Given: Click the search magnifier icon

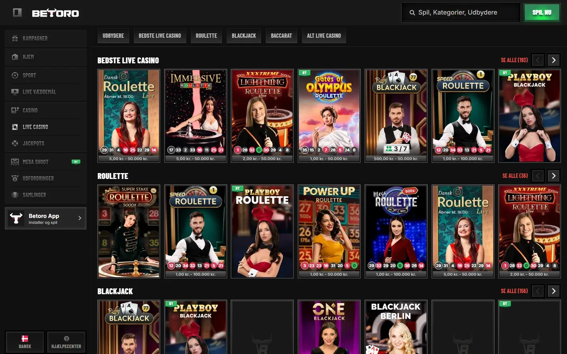Looking at the screenshot, I should click(x=412, y=13).
